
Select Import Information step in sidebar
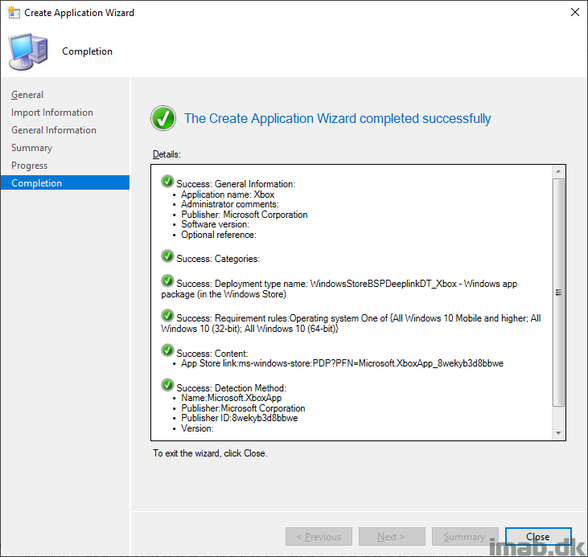[52, 113]
